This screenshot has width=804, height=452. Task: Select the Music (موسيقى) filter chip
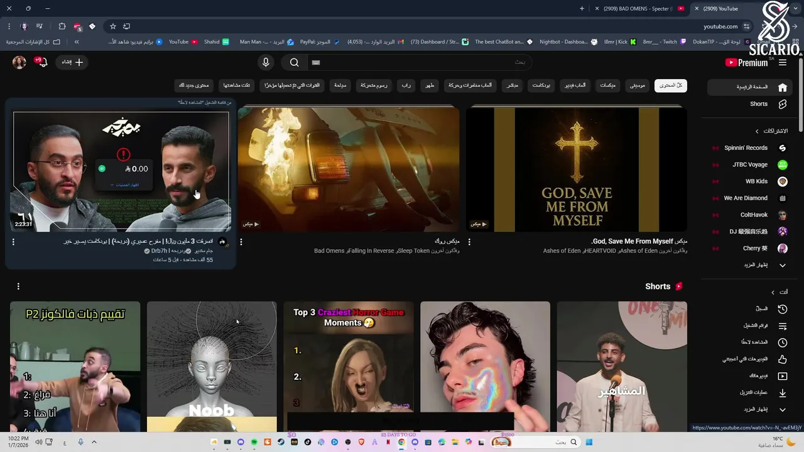[638, 85]
